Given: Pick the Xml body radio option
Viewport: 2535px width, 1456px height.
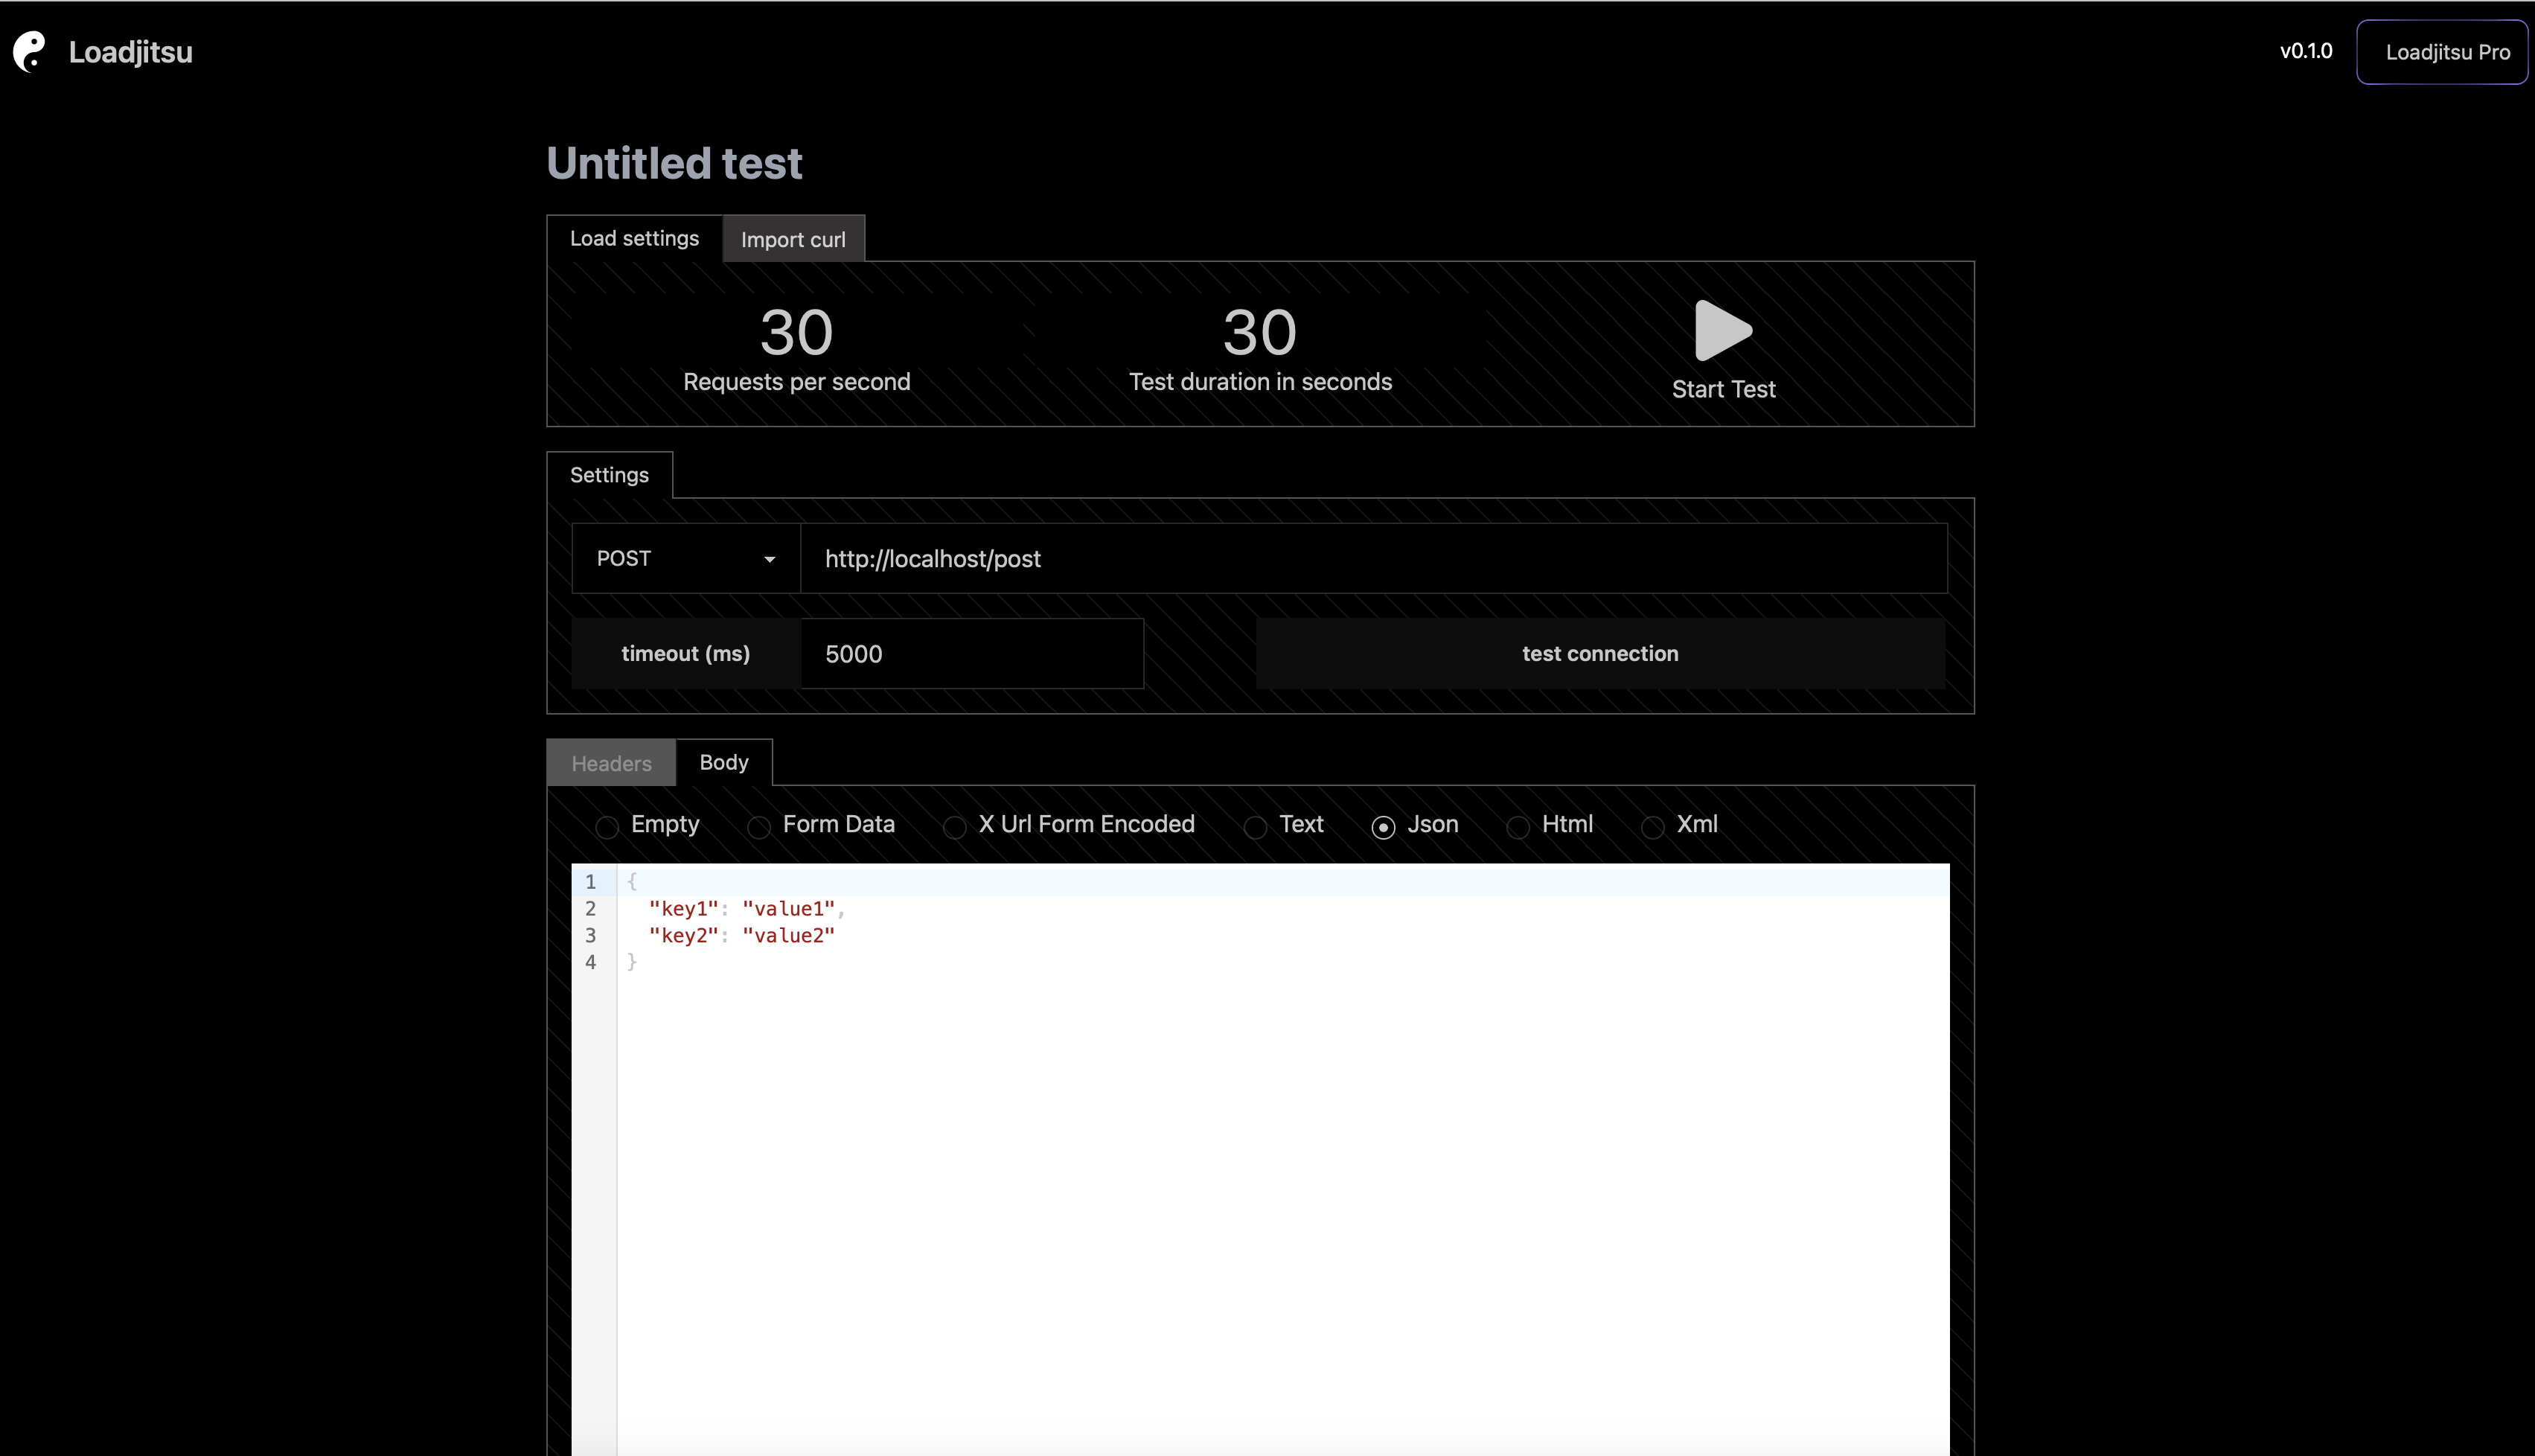Looking at the screenshot, I should coord(1652,827).
